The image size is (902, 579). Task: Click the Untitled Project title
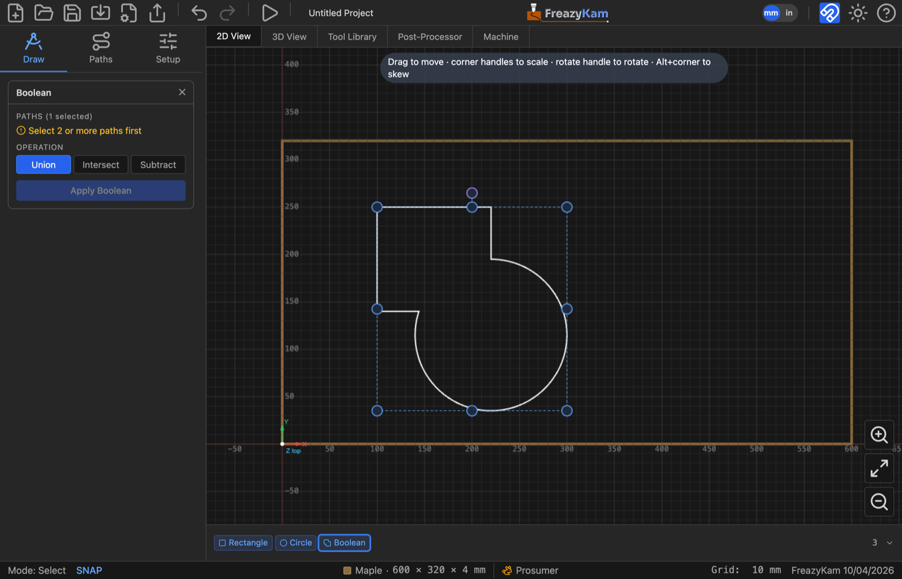pos(341,13)
